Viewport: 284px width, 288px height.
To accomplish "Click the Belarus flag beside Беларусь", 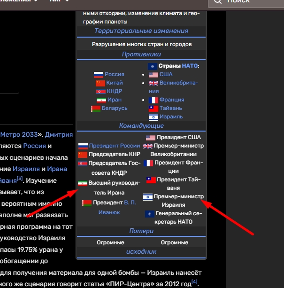I will pyautogui.click(x=96, y=109).
